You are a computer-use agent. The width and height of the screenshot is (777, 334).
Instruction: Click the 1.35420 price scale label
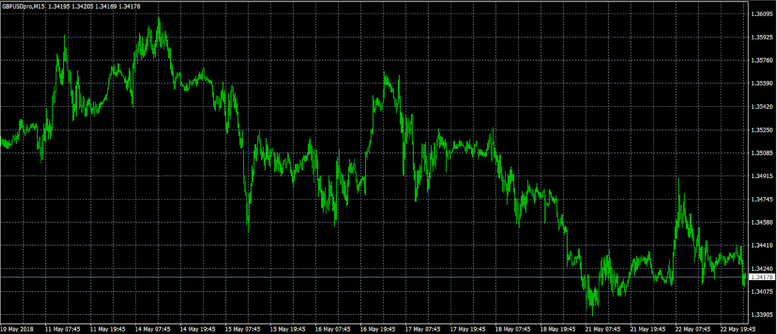pyautogui.click(x=761, y=107)
